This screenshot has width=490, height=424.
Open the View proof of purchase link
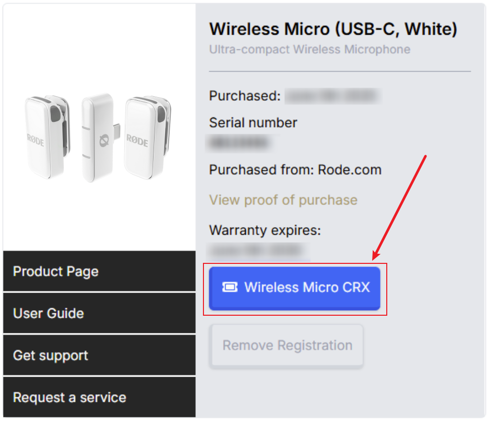[283, 200]
